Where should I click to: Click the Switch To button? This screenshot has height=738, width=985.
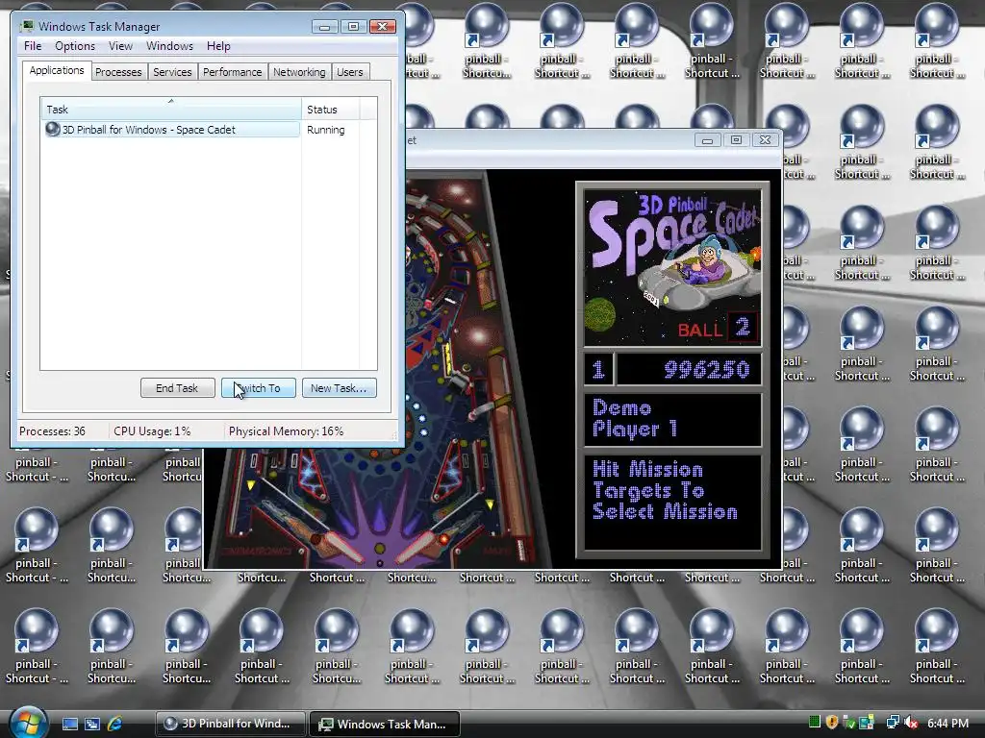[x=258, y=388]
